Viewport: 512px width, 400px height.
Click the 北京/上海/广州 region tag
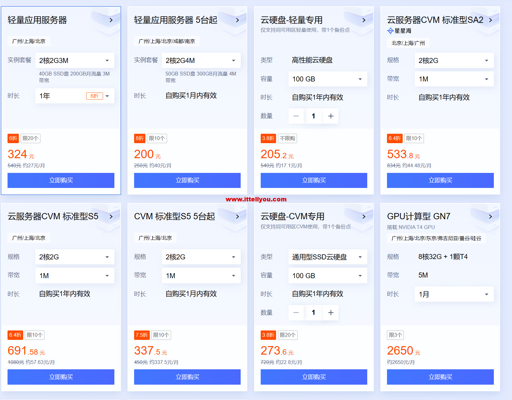click(x=408, y=43)
